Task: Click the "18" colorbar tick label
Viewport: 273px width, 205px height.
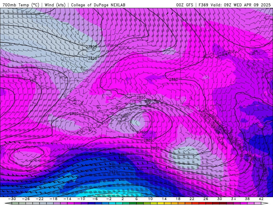Action: click(178, 199)
